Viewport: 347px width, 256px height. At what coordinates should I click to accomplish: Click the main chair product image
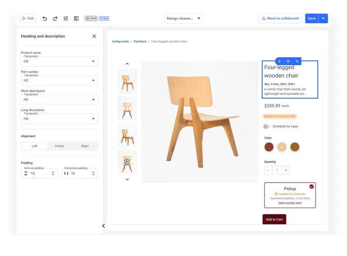point(200,121)
